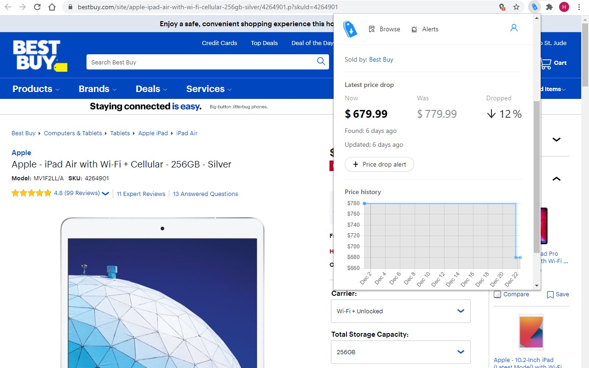This screenshot has height=368, width=589.
Task: Open the browser home page
Action: [x=52, y=7]
